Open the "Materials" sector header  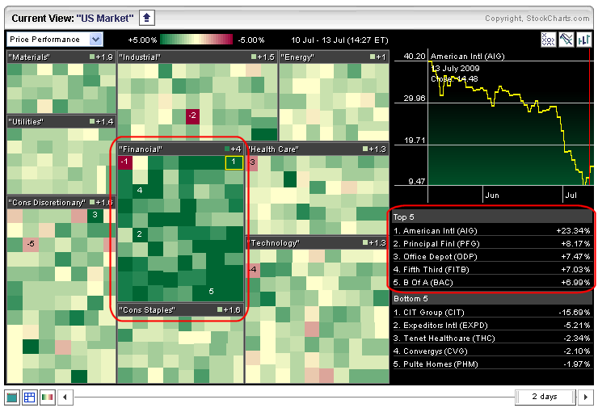(x=61, y=57)
